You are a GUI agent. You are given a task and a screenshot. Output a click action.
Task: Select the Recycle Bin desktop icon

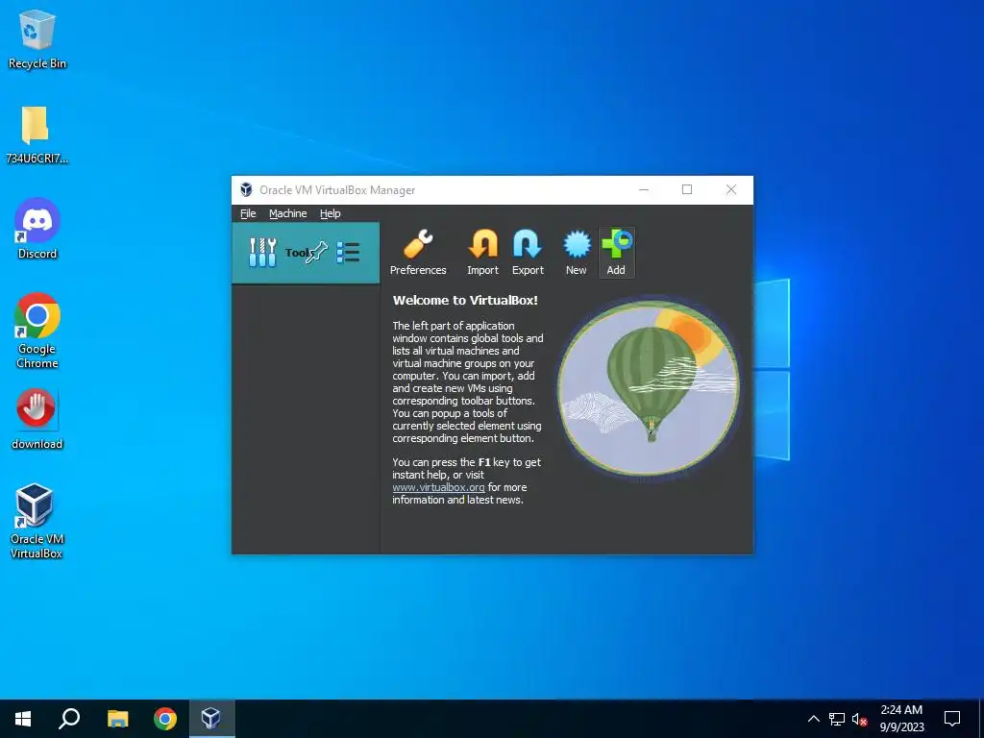37,39
